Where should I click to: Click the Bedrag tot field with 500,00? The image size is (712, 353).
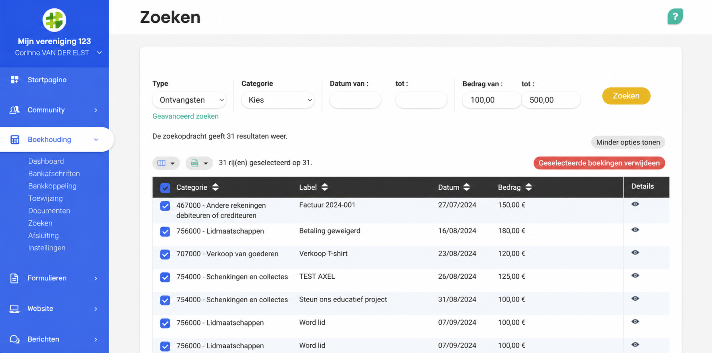[551, 100]
